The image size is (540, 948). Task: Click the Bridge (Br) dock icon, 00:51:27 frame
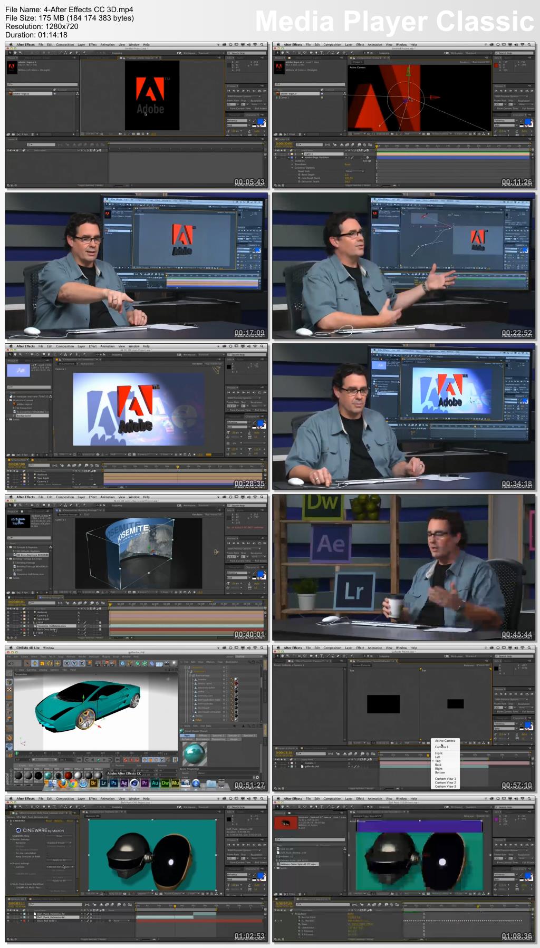tap(93, 783)
